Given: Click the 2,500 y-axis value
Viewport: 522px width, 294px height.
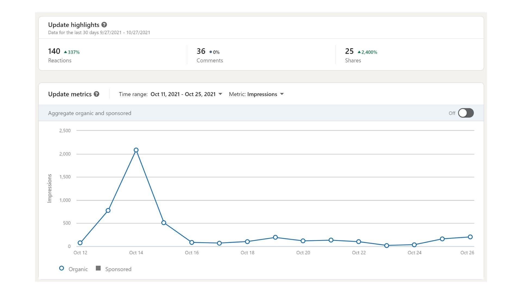Looking at the screenshot, I should point(65,131).
